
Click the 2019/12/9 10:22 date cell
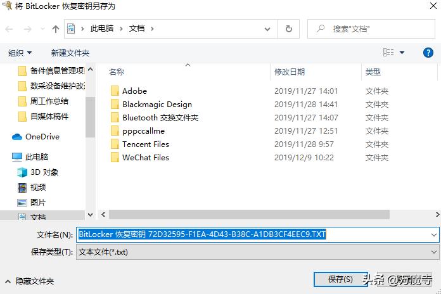click(x=304, y=158)
